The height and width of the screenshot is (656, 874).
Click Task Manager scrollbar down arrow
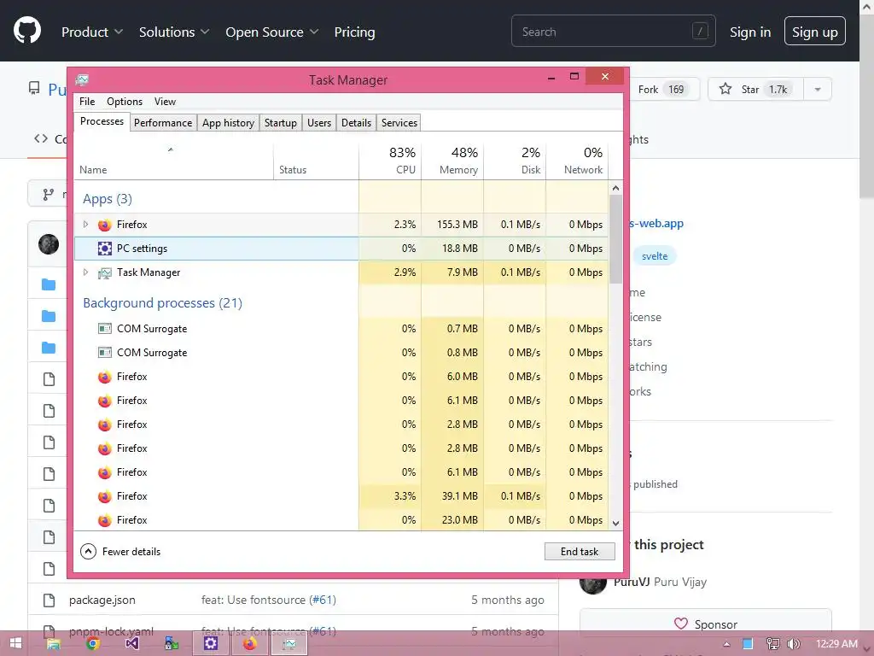point(616,524)
